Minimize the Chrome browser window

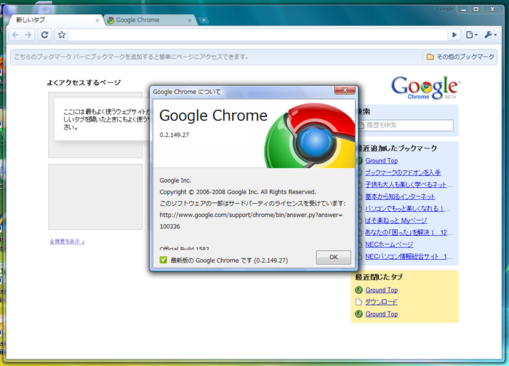(x=463, y=9)
